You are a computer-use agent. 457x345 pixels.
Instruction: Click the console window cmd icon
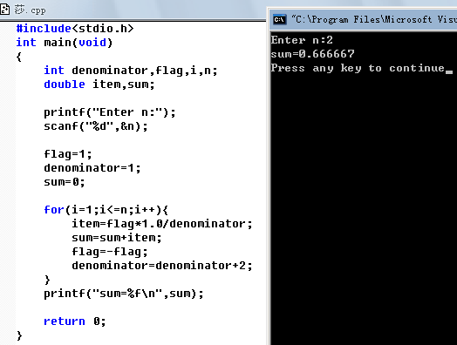click(279, 19)
